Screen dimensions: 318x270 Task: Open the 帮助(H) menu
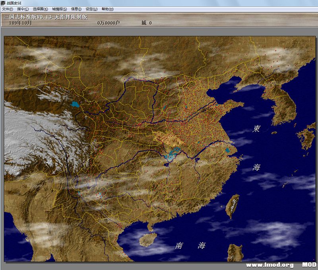(107, 9)
